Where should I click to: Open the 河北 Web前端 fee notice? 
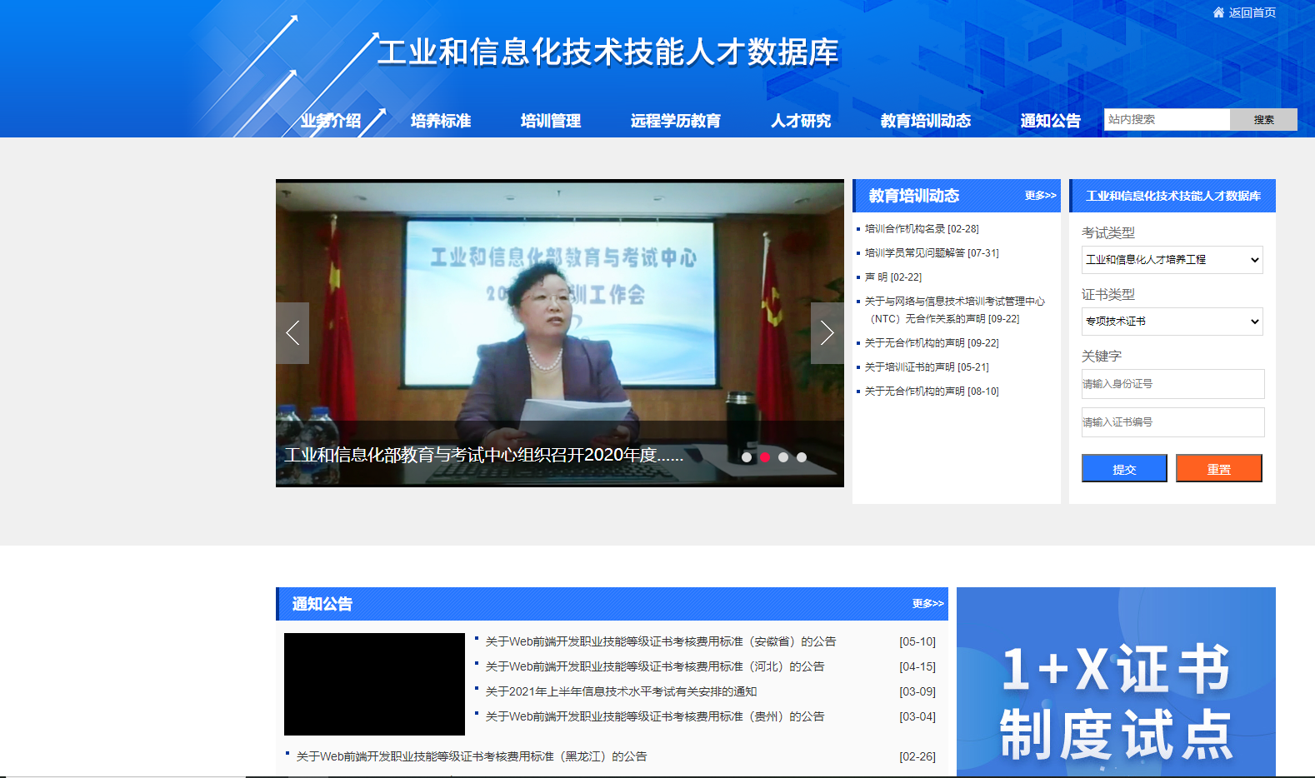[655, 666]
